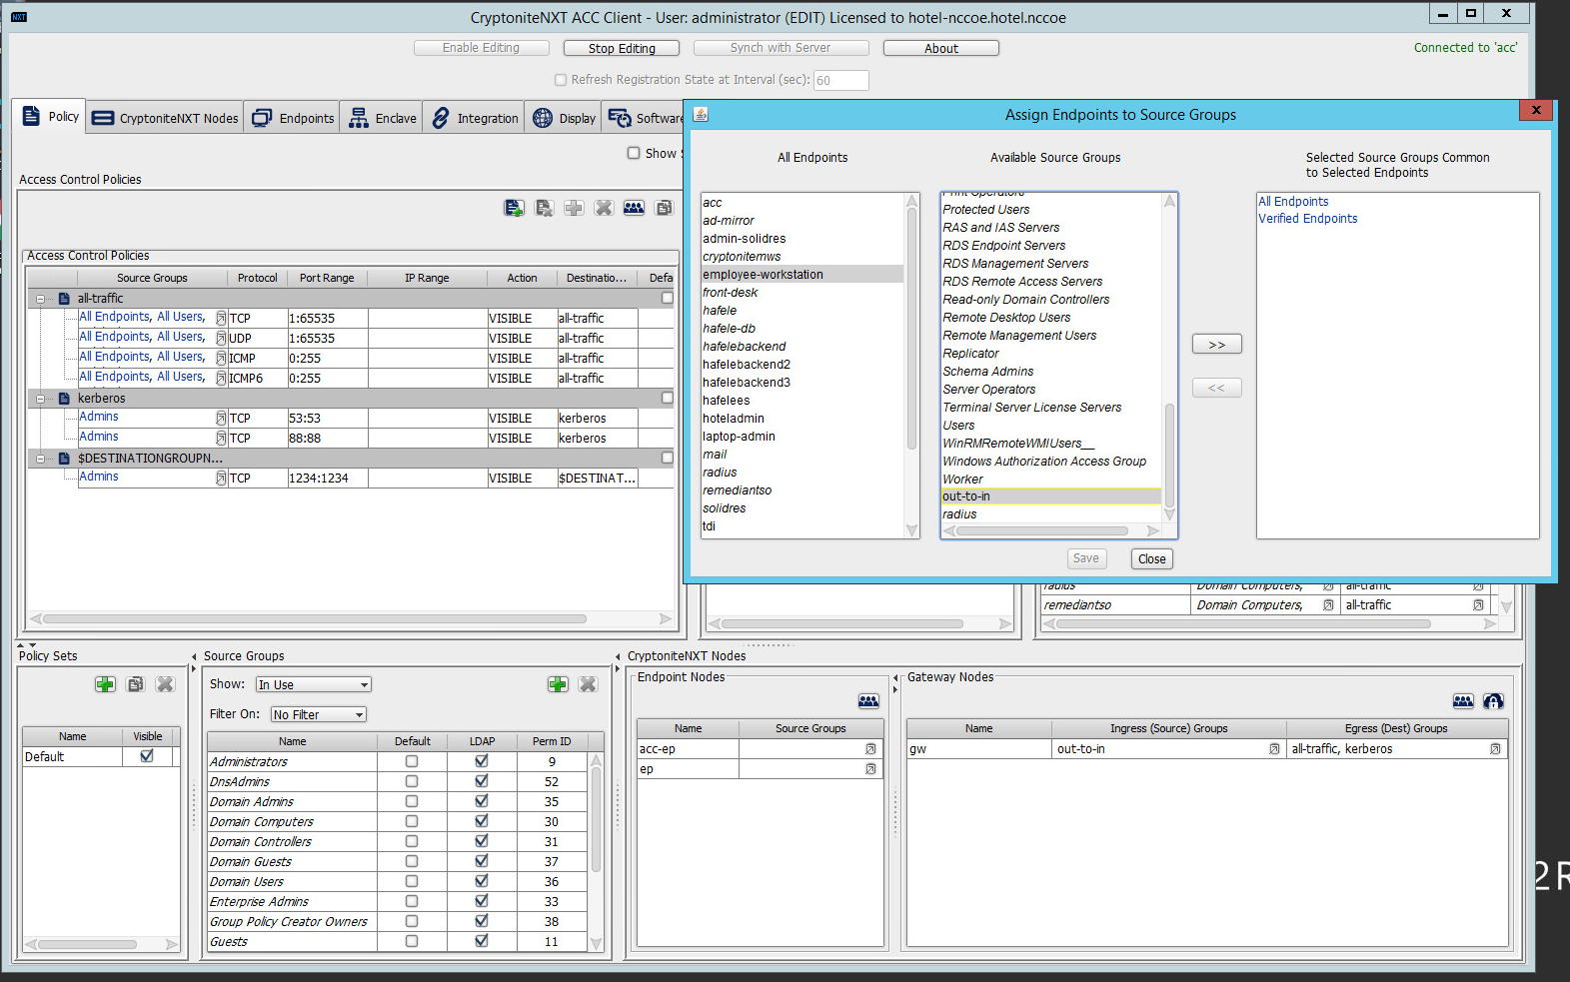Image resolution: width=1570 pixels, height=982 pixels.
Task: Click the About button
Action: (940, 48)
